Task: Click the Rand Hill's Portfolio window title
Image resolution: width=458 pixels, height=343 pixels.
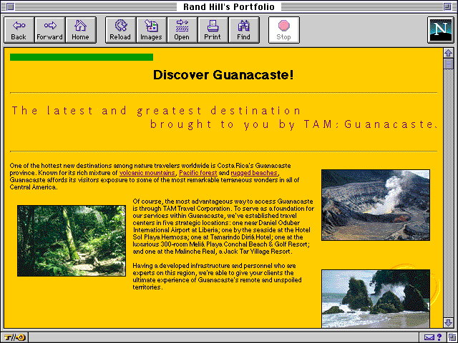Action: [229, 6]
